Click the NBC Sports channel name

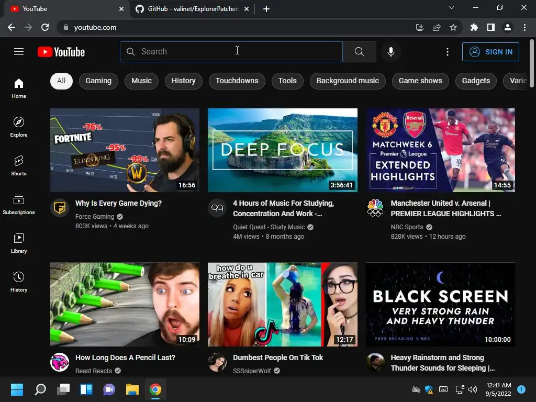tap(407, 227)
